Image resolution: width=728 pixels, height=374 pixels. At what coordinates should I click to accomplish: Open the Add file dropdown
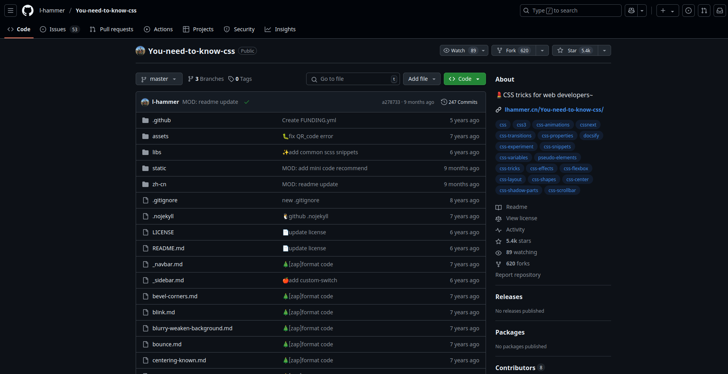pyautogui.click(x=422, y=79)
